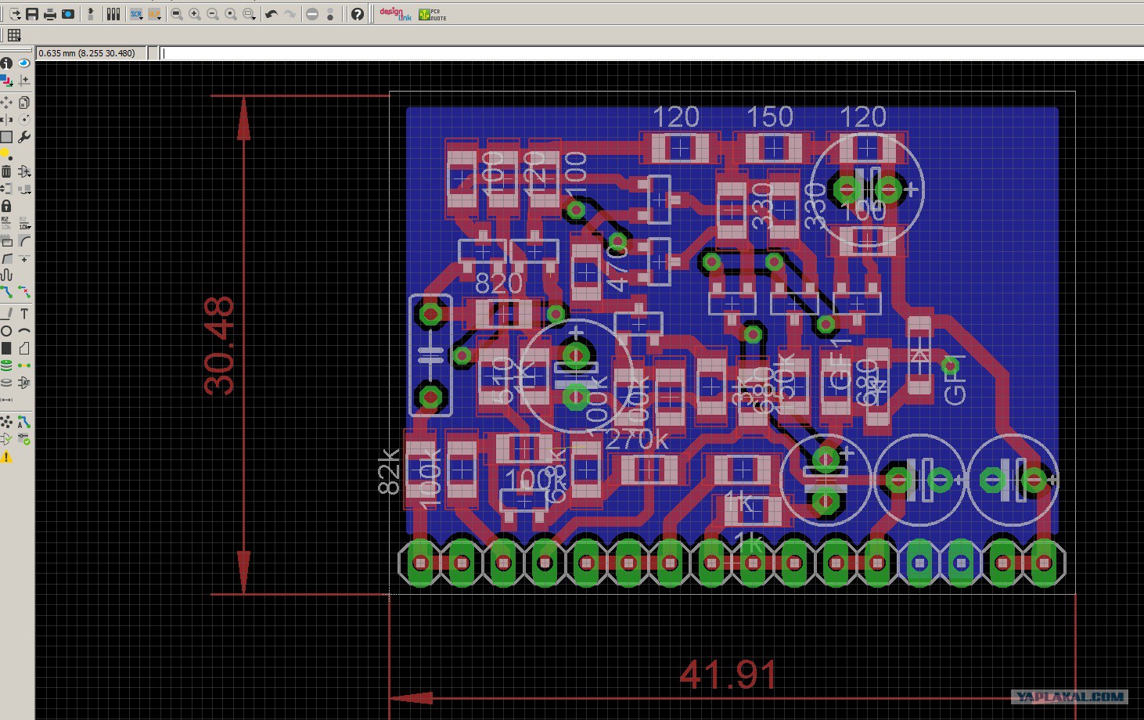Select the Attribute tool
Viewport: 1144px width, 720px height.
[24, 383]
